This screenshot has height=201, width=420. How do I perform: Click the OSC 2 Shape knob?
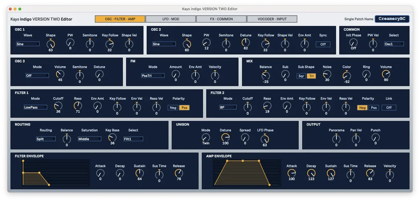[187, 44]
